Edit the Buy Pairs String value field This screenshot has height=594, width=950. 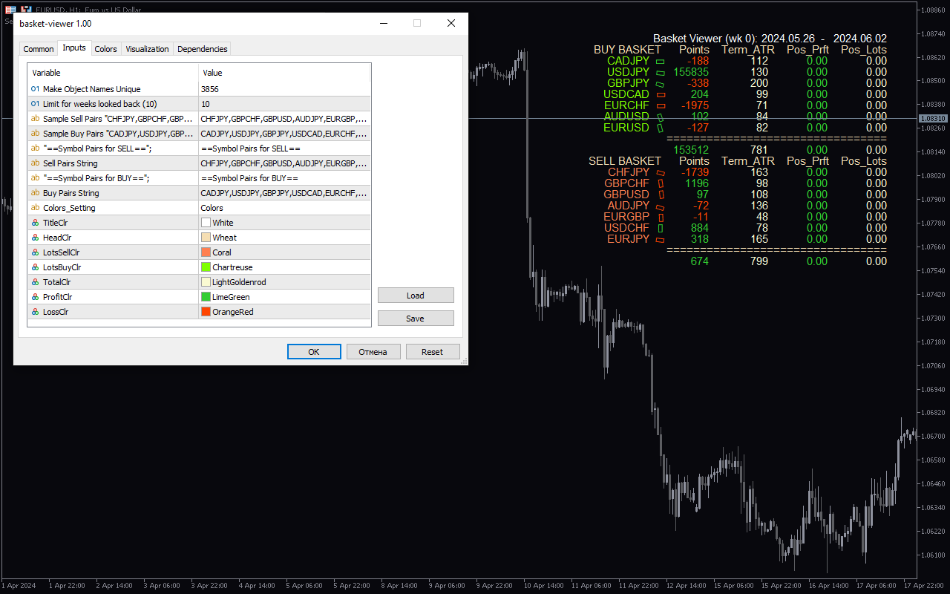coord(284,193)
